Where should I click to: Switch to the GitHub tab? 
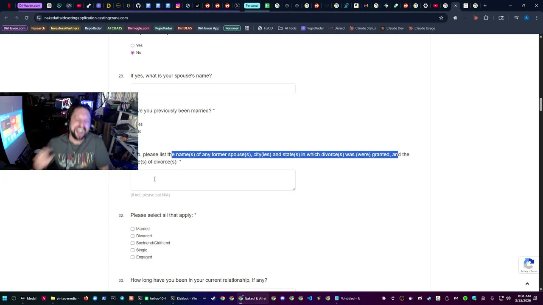138,6
